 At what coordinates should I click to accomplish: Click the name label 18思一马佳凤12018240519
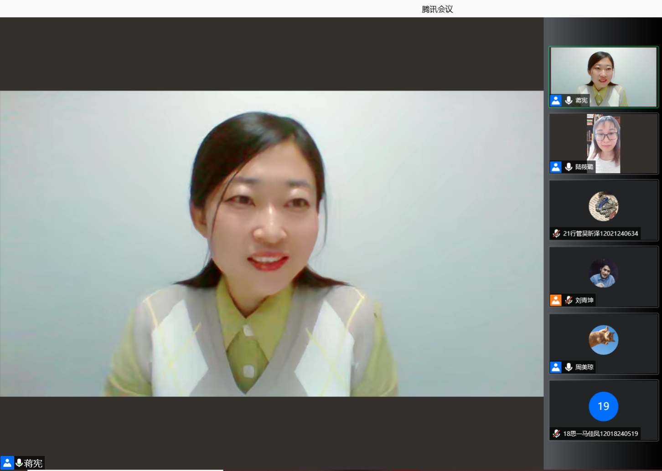(600, 434)
